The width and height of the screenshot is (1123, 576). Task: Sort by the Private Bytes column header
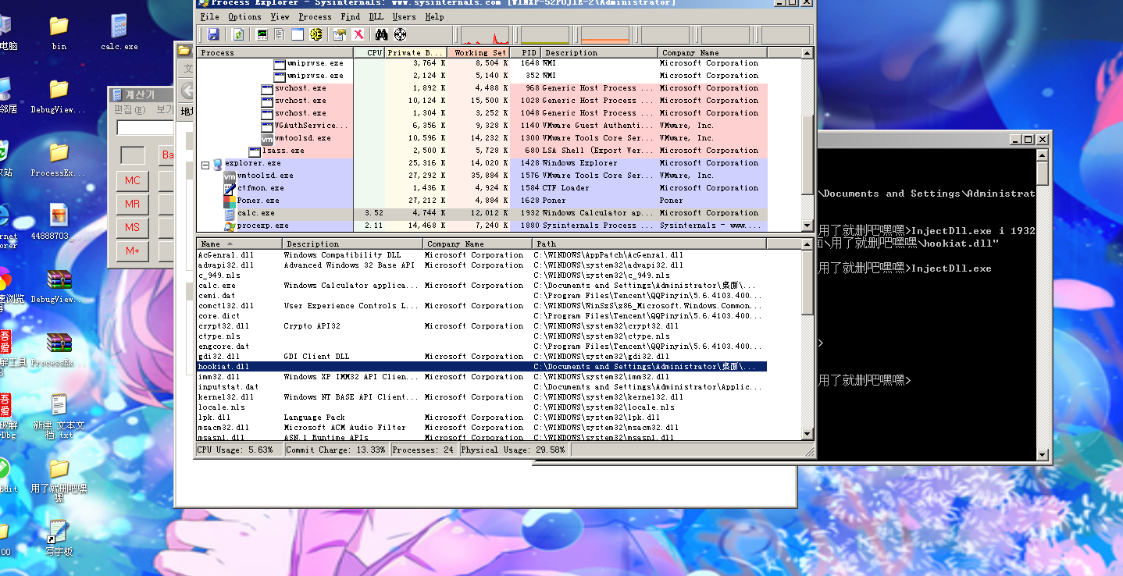(x=416, y=53)
